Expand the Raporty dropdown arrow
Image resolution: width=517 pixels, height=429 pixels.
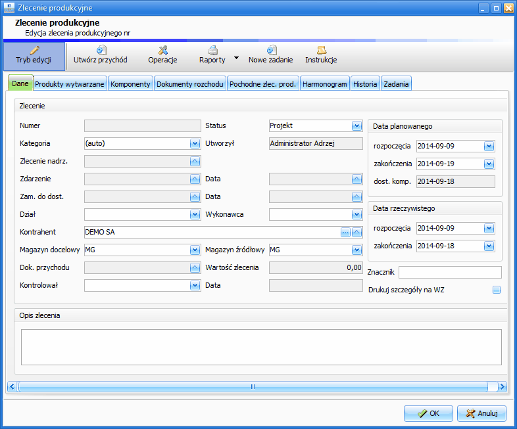(x=236, y=58)
